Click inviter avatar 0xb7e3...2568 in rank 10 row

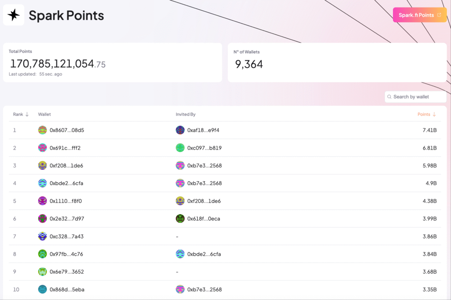pos(180,289)
